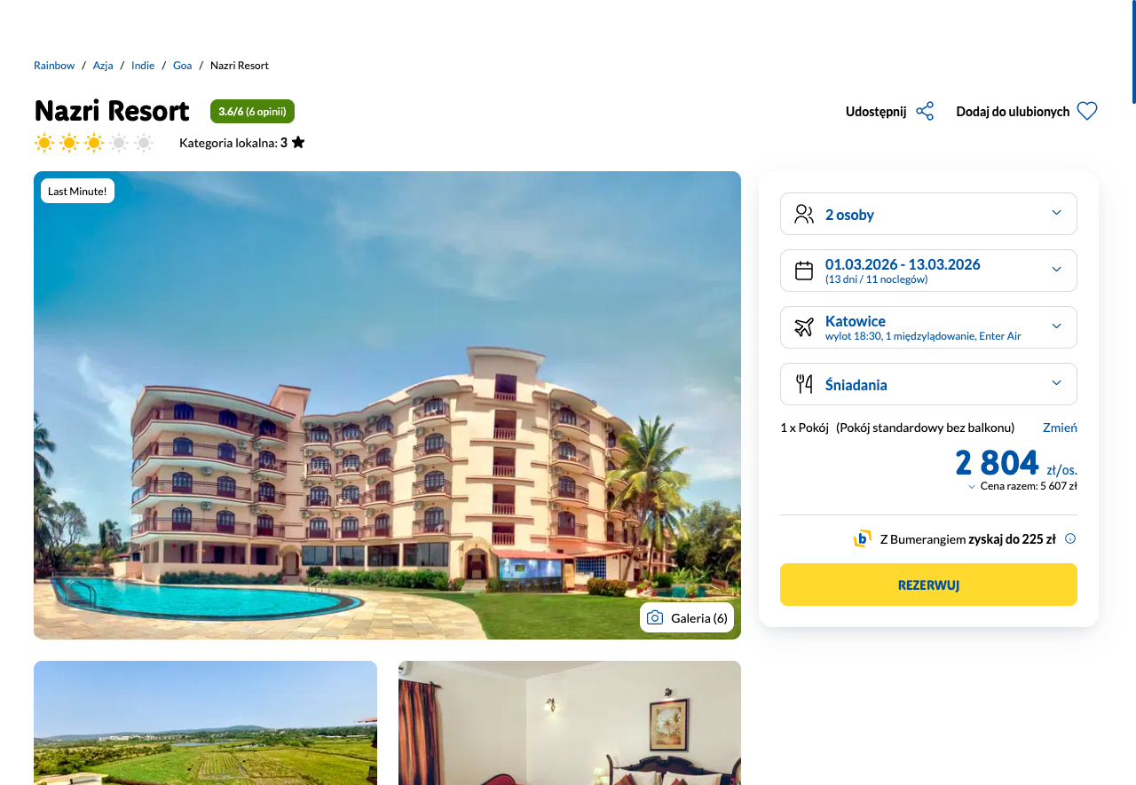Click the Bumerang logo icon
This screenshot has height=785, width=1136.
[x=862, y=538]
